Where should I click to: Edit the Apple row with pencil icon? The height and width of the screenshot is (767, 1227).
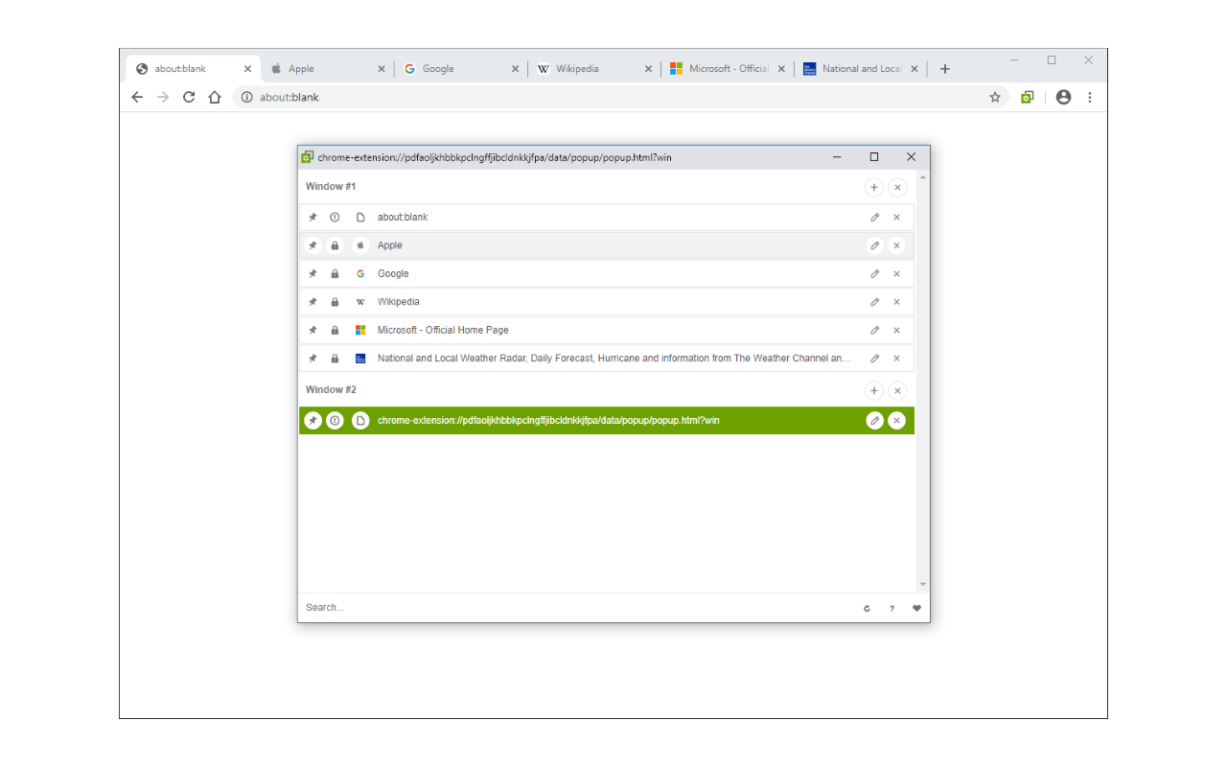[x=874, y=245]
